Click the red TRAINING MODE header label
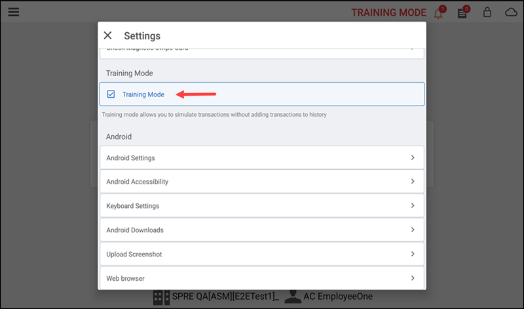Screen dimensions: 524x309 pyautogui.click(x=388, y=12)
